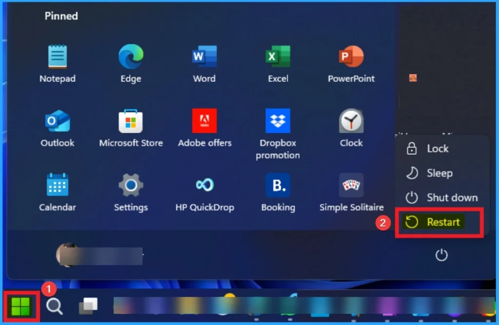Open Task View on the taskbar
This screenshot has height=325, width=499.
click(x=88, y=306)
